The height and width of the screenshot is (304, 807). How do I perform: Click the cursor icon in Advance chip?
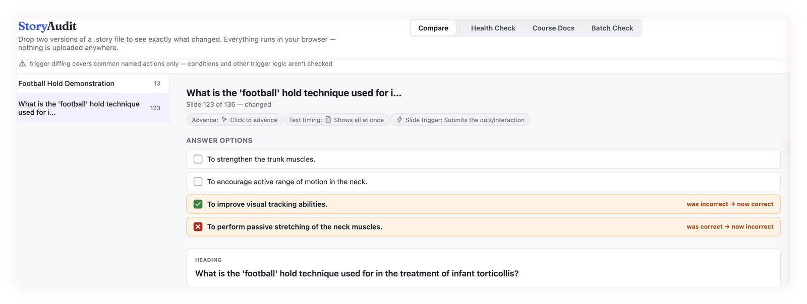224,120
